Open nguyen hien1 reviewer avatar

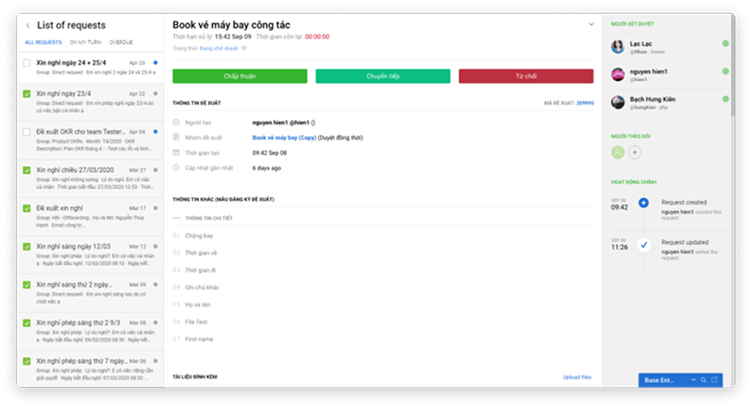pos(617,75)
